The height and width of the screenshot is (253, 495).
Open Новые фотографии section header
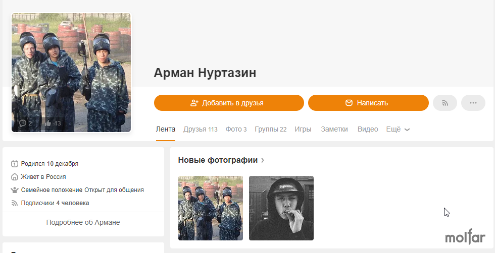218,160
